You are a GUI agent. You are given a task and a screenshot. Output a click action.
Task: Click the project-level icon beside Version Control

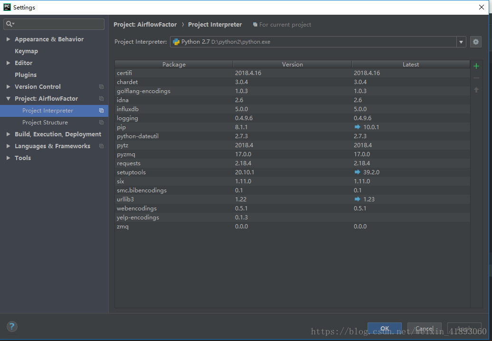pos(101,86)
